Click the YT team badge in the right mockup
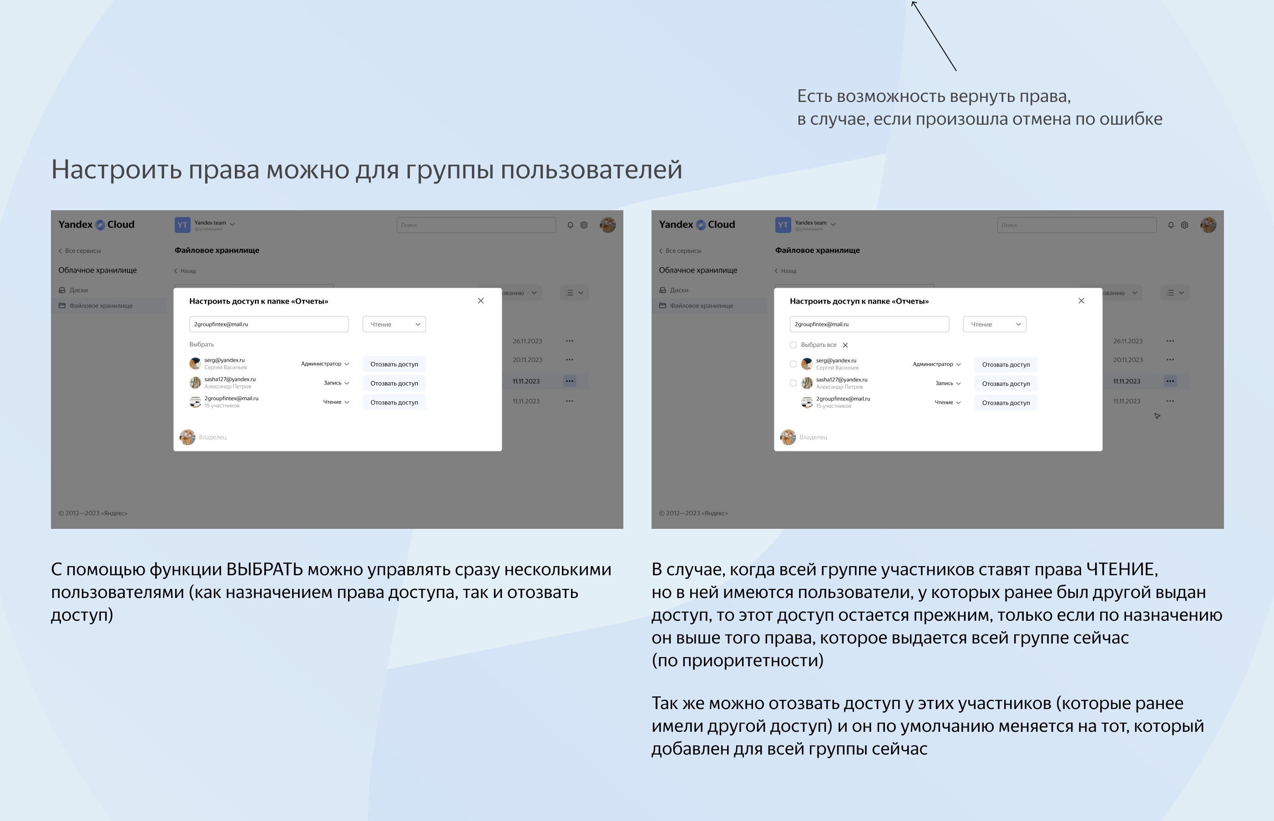This screenshot has width=1274, height=821. click(783, 225)
